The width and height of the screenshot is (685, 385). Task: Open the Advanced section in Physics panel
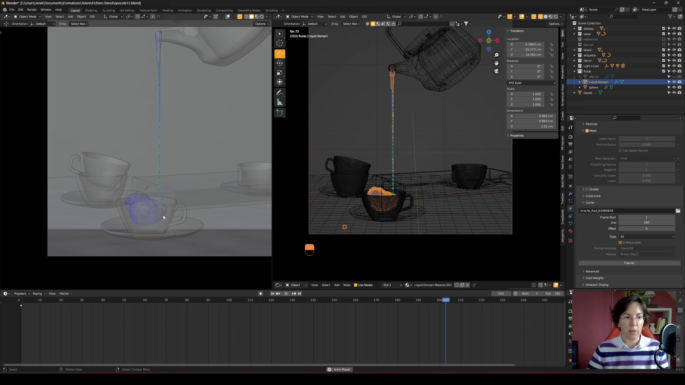592,271
